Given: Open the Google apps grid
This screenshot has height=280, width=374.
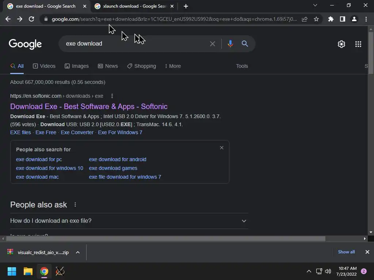Looking at the screenshot, I should point(358,44).
